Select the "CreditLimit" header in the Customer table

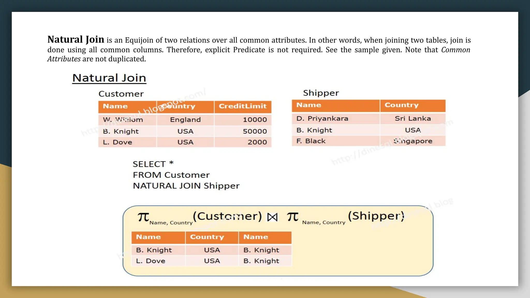tap(243, 107)
